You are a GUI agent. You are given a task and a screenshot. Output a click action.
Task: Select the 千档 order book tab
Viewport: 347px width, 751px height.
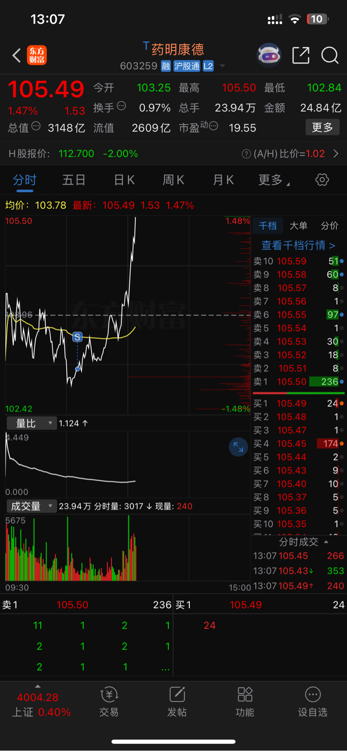click(267, 225)
